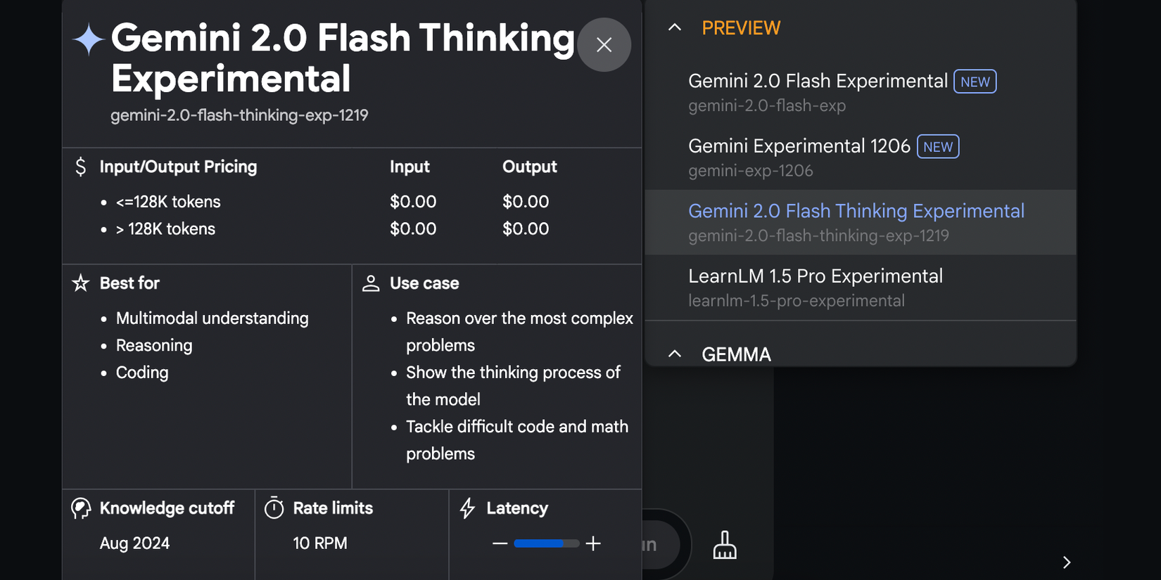Screen dimensions: 1161x580
Task: Select Gemini 2.0 Flash Experimental model
Action: (x=818, y=82)
